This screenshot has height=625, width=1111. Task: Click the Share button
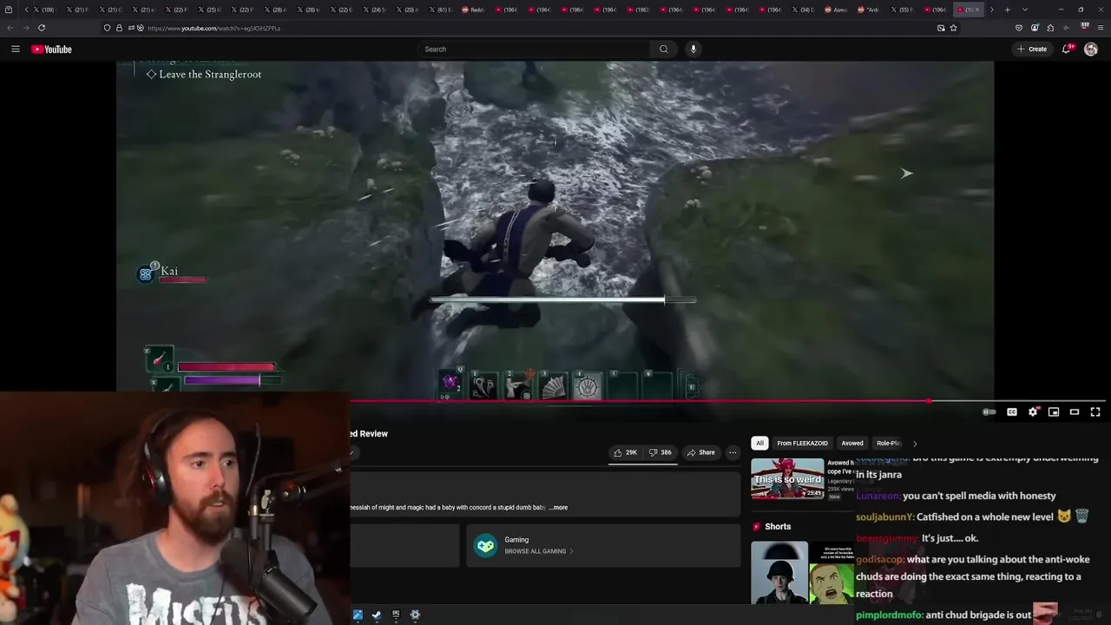point(700,452)
